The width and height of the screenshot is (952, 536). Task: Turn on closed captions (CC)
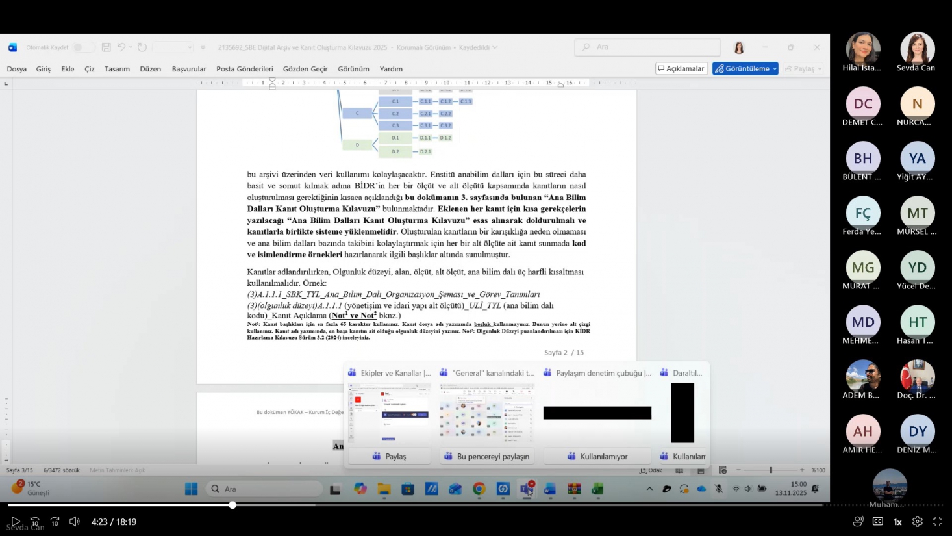[x=878, y=522]
